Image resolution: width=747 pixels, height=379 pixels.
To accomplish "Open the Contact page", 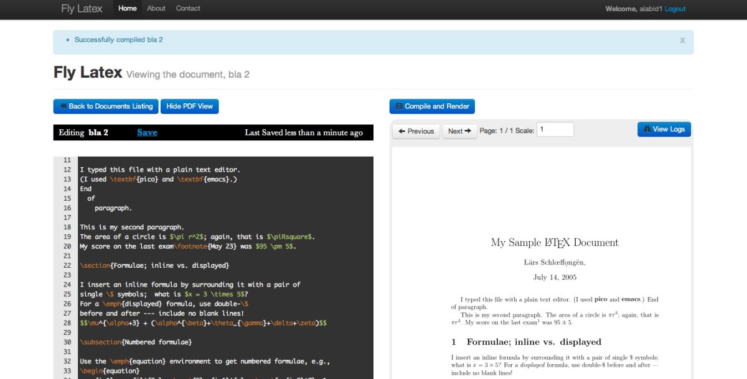I will (x=187, y=9).
